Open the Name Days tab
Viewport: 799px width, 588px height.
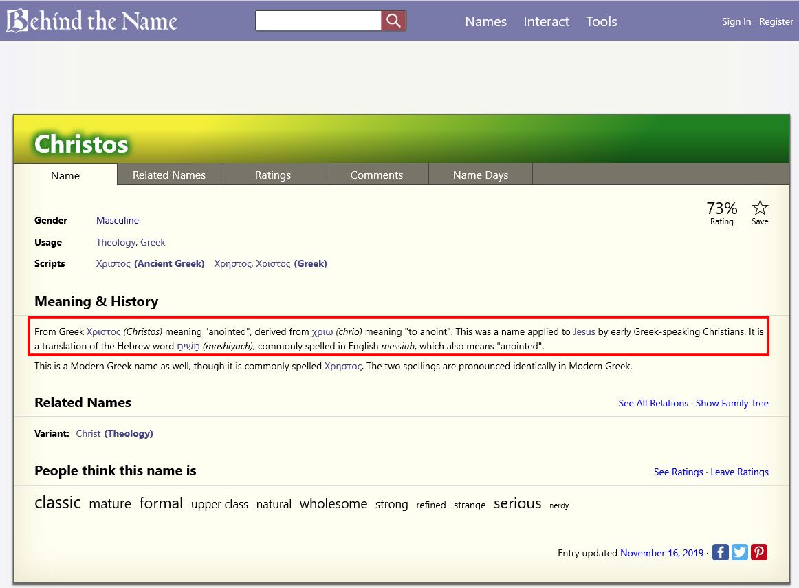pos(481,175)
